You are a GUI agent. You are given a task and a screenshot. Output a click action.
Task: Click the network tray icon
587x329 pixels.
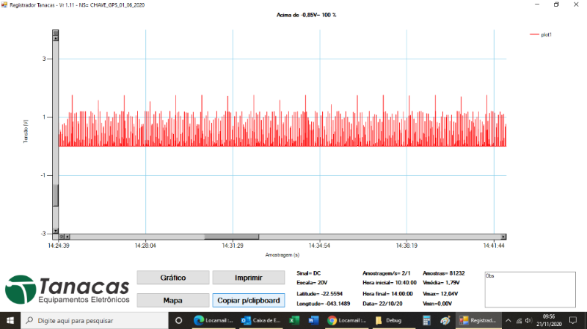point(519,321)
